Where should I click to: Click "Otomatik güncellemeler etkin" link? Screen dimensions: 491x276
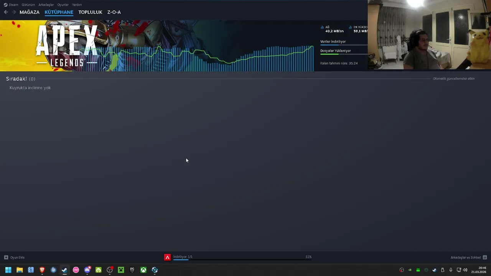pyautogui.click(x=454, y=79)
